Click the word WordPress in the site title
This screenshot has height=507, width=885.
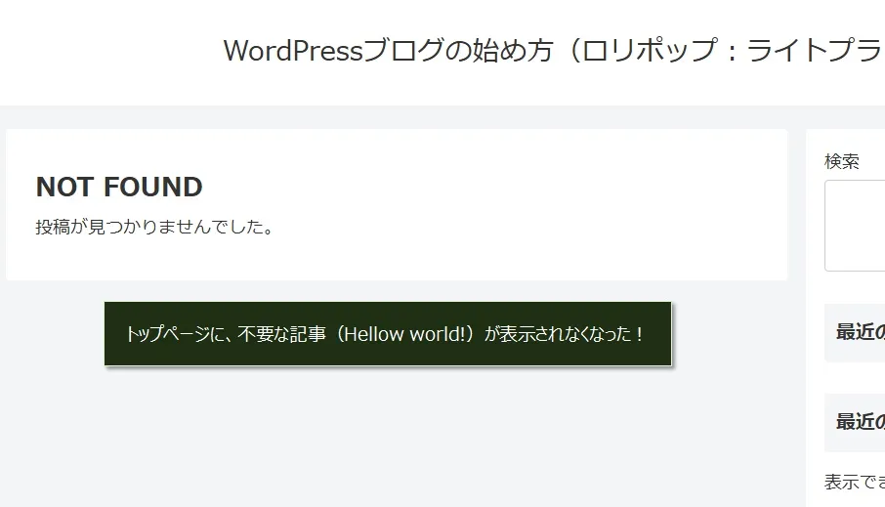pos(293,50)
